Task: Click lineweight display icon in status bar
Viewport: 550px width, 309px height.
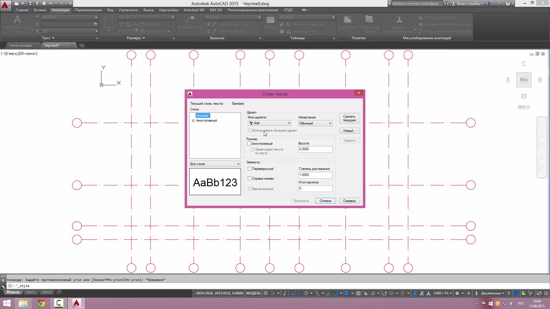Action: pos(347,293)
